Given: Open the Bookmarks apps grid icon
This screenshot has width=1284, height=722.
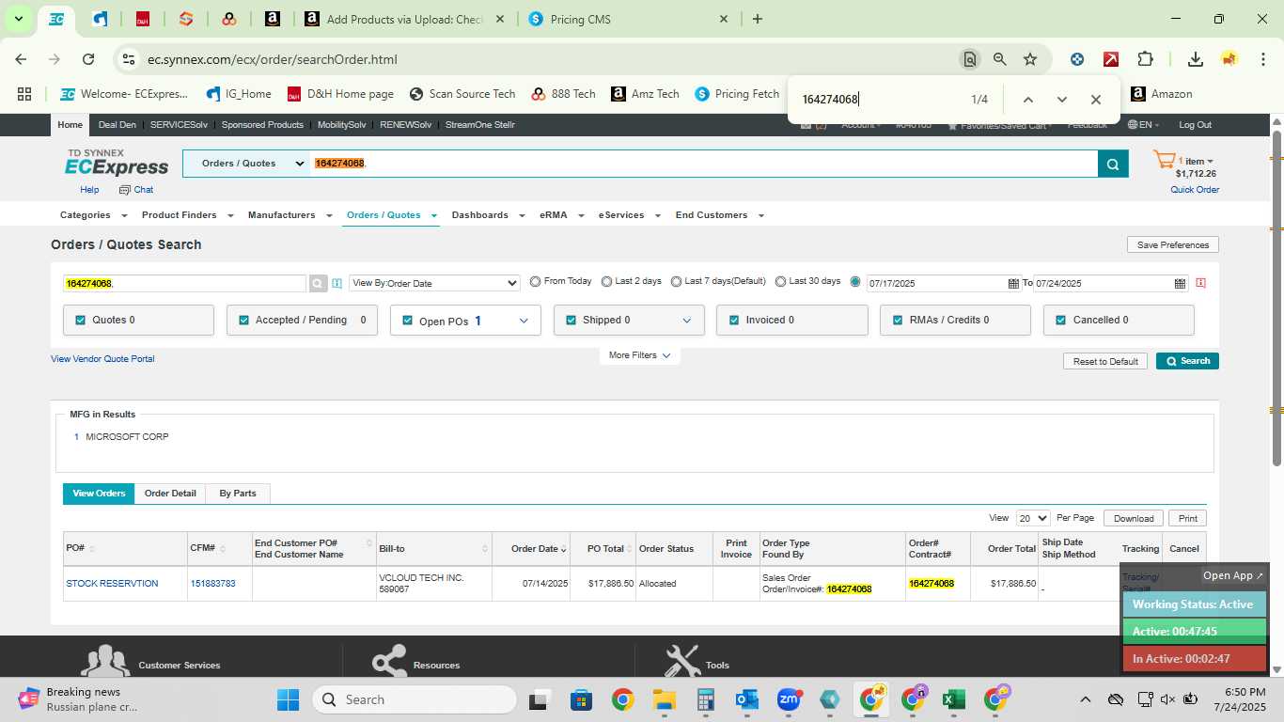Looking at the screenshot, I should 24,94.
